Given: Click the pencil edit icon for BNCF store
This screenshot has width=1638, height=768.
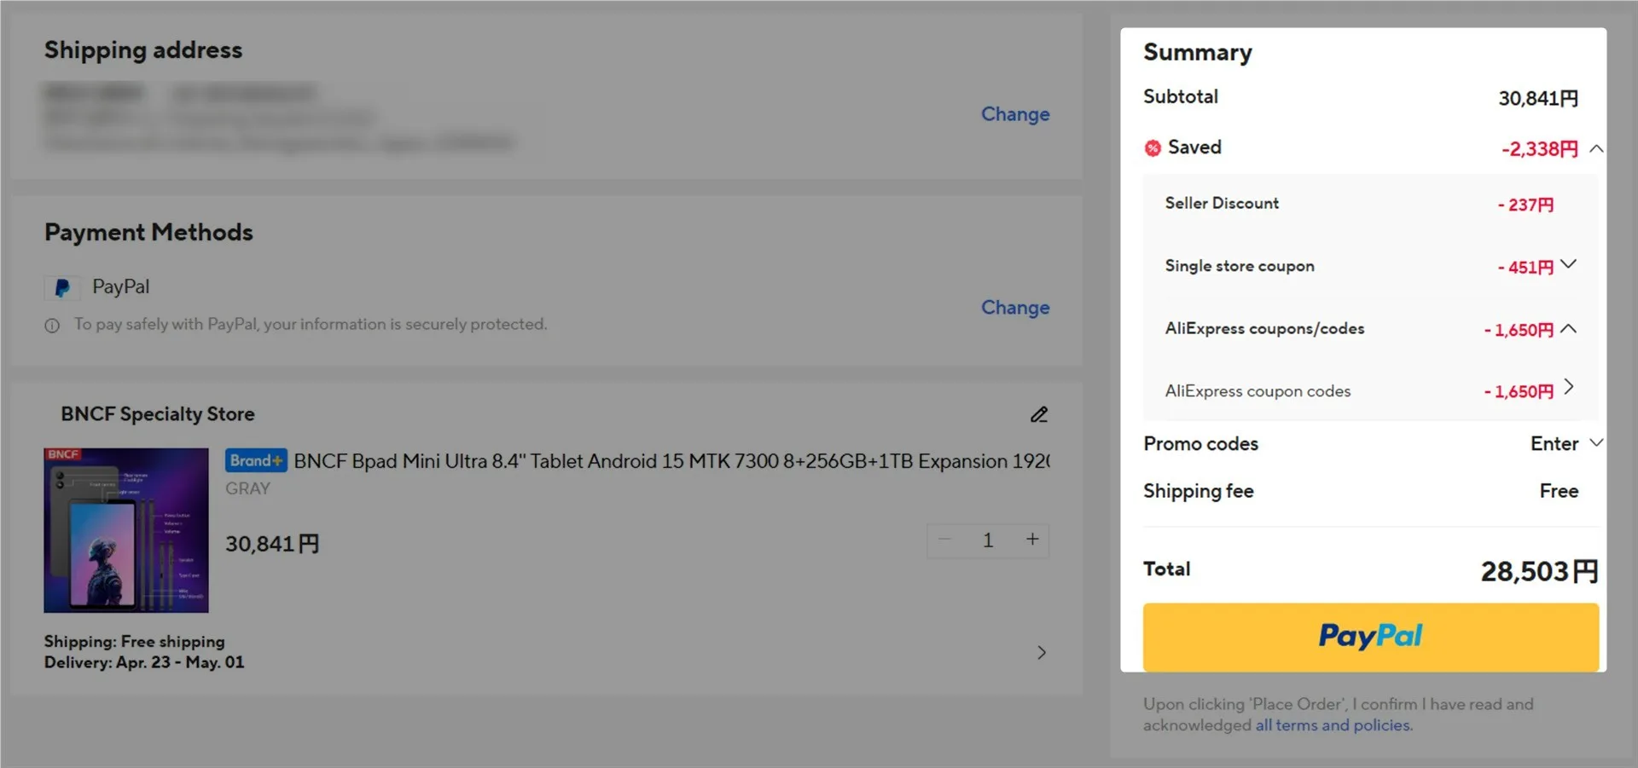Looking at the screenshot, I should coord(1038,415).
